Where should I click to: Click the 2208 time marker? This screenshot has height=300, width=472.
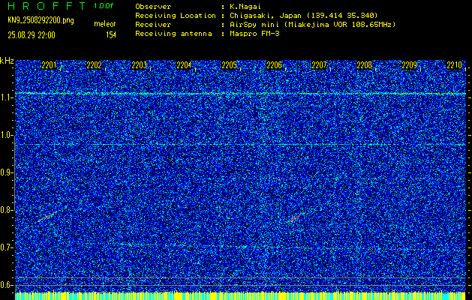(x=364, y=65)
